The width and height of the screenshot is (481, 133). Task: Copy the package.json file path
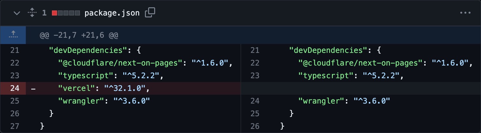click(x=150, y=13)
